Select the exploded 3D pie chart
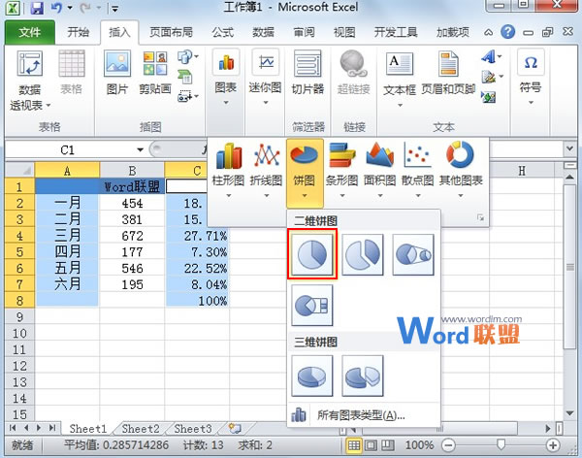Viewport: 582px width, 458px height. [362, 374]
